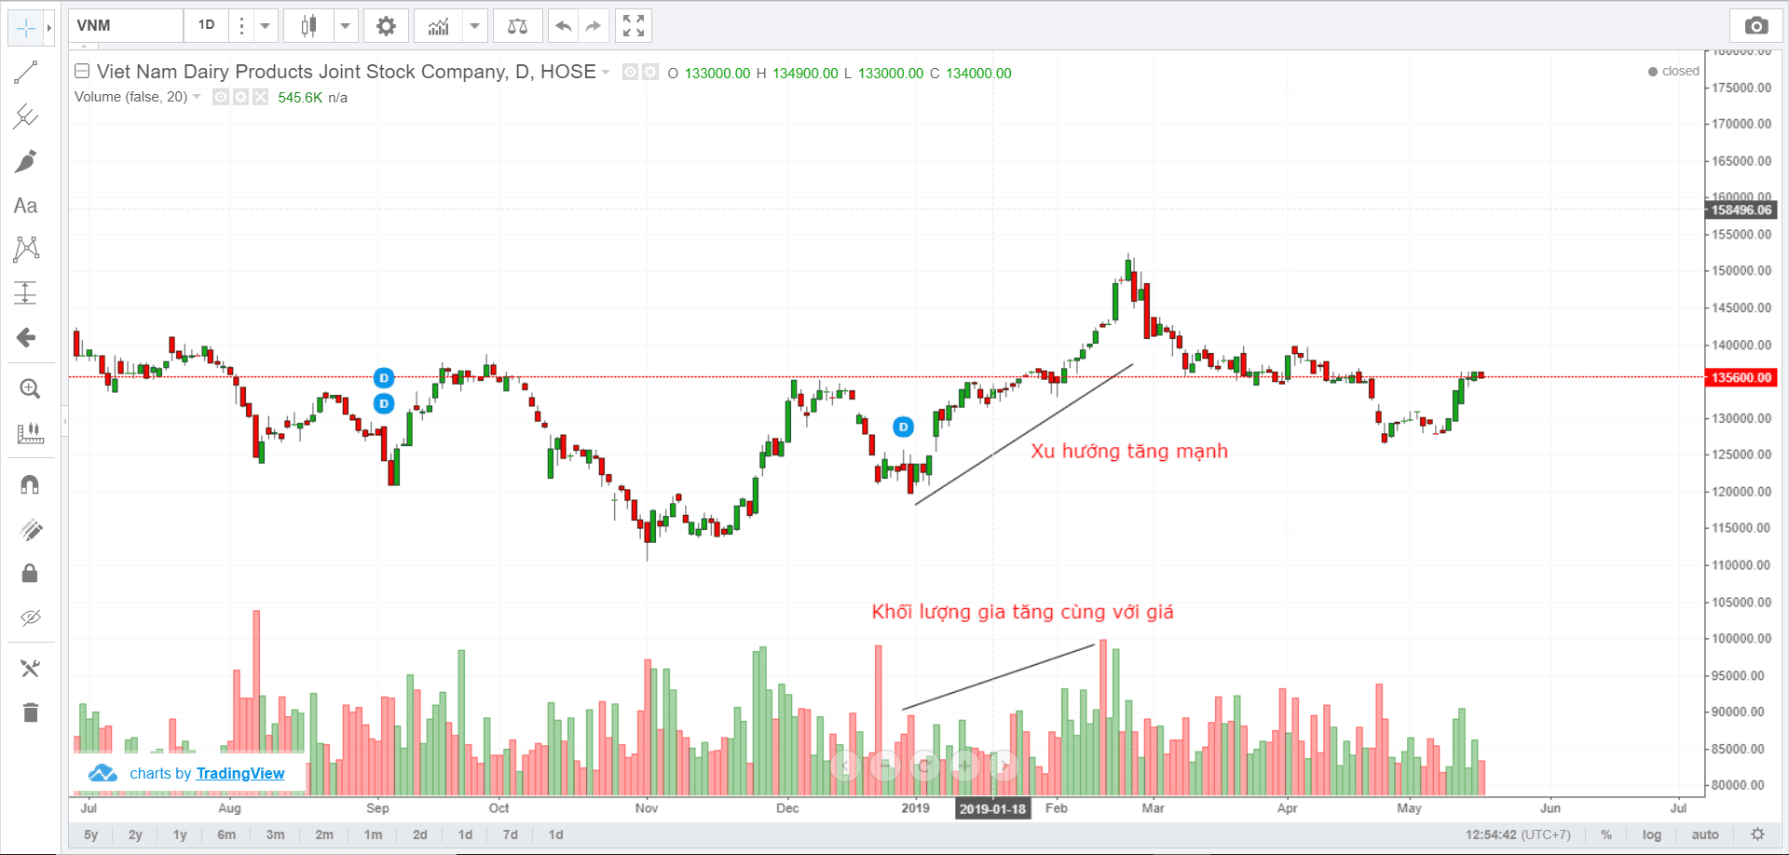The height and width of the screenshot is (855, 1789).
Task: Activate the zoom-in magnifier tool
Action: [x=30, y=389]
